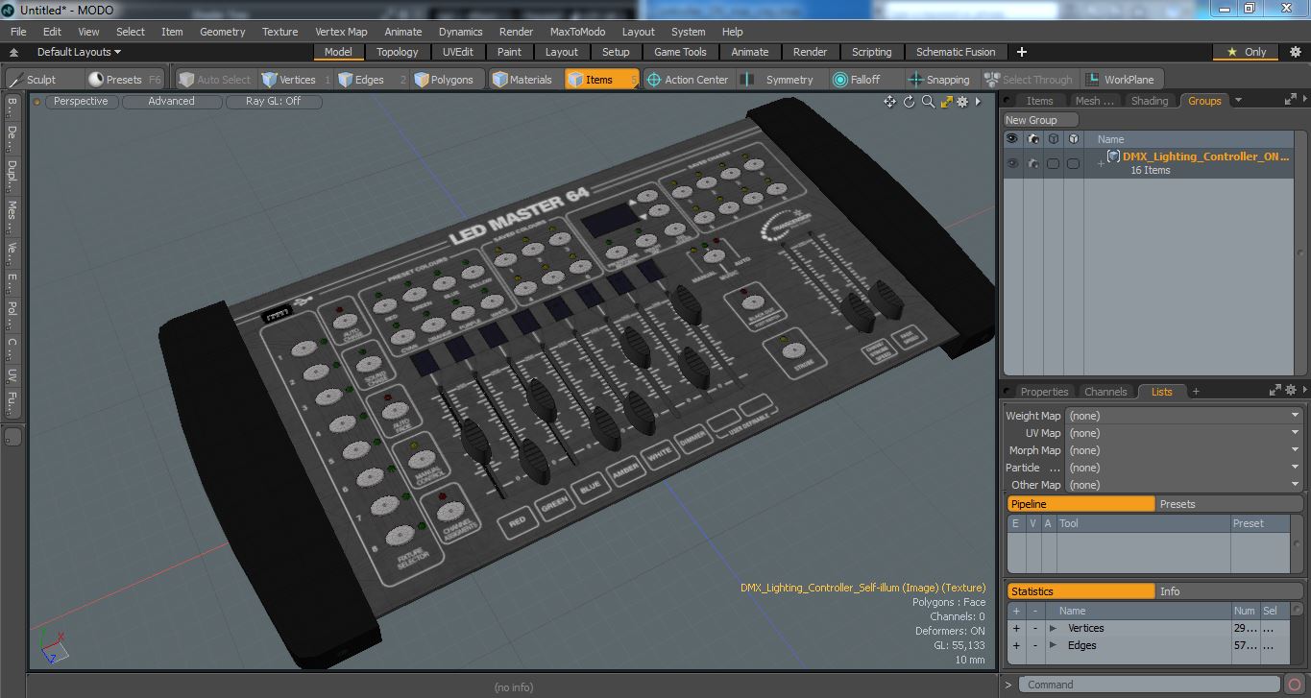This screenshot has width=1311, height=698.
Task: Open Morph Map dropdown
Action: pyautogui.click(x=1184, y=450)
